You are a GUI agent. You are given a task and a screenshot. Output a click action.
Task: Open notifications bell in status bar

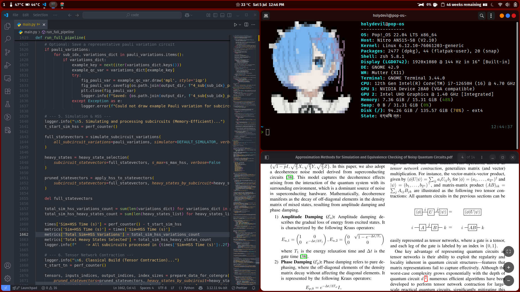[x=253, y=288]
